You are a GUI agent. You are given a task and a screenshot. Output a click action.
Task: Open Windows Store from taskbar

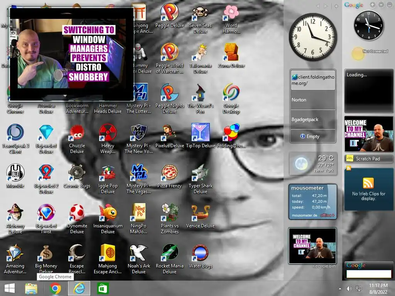pyautogui.click(x=103, y=288)
